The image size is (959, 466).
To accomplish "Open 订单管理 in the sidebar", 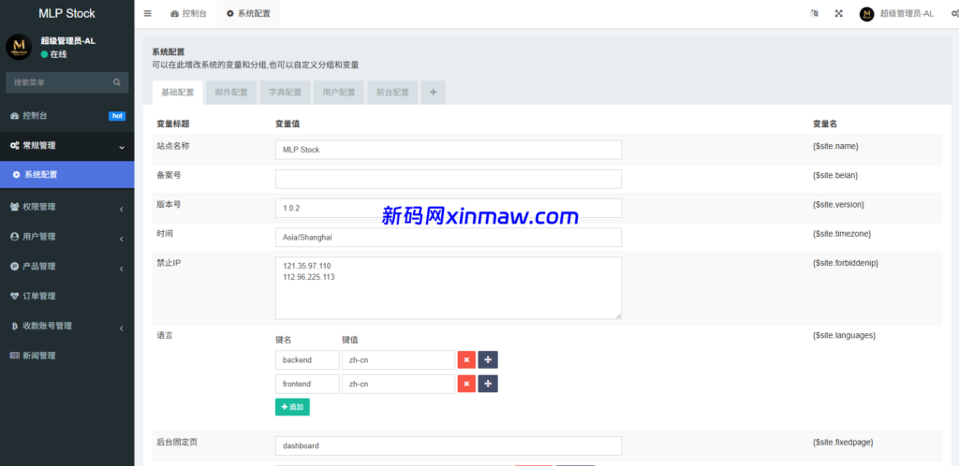I will 67,297.
